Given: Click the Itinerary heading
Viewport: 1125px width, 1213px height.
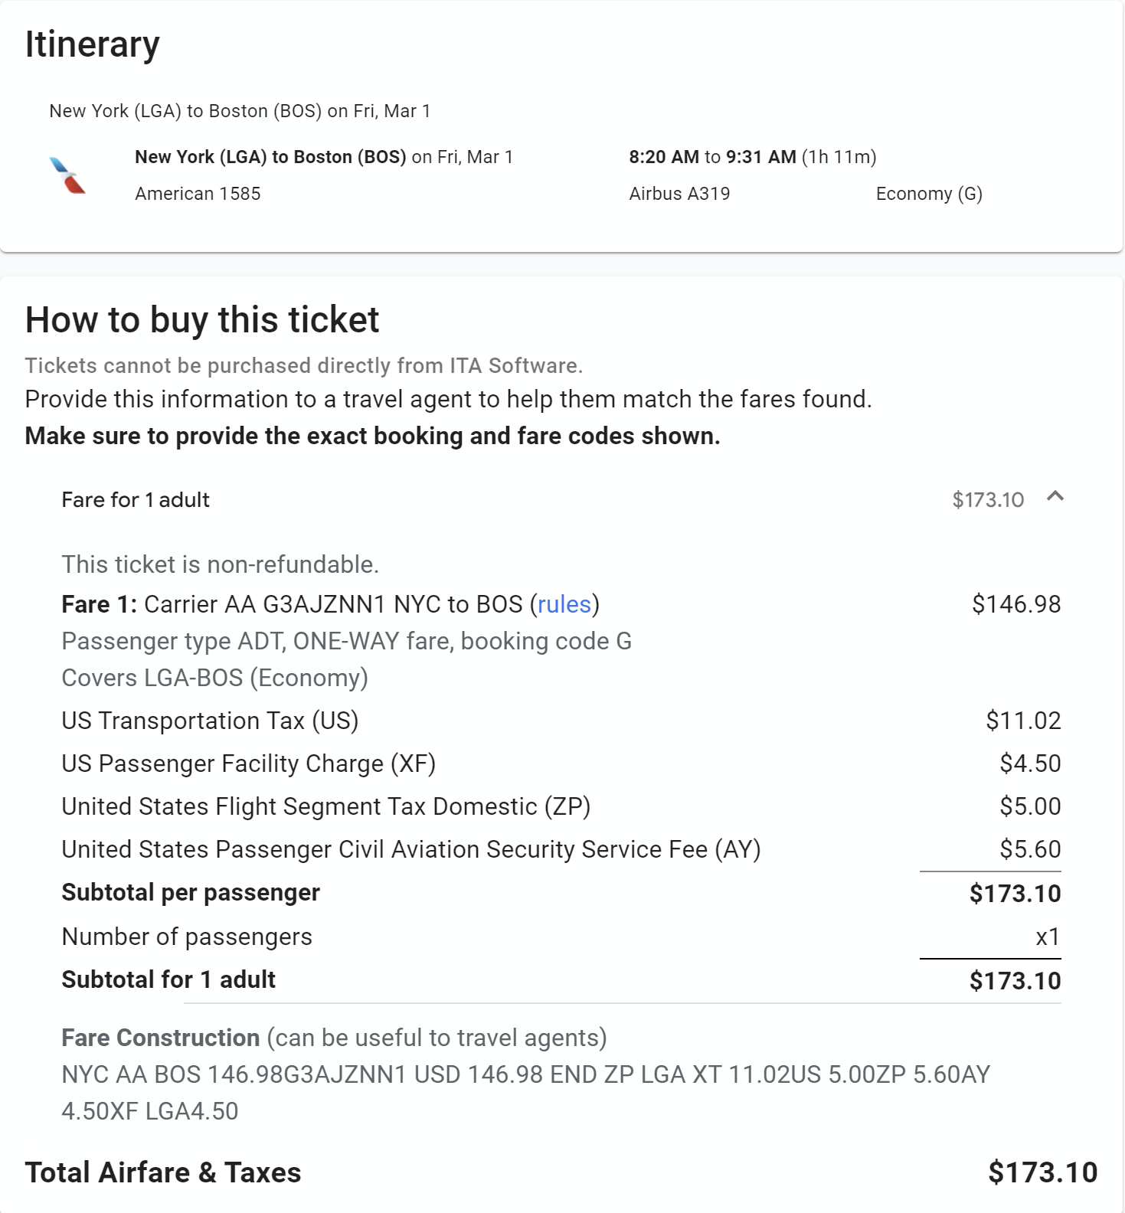Looking at the screenshot, I should pyautogui.click(x=92, y=44).
